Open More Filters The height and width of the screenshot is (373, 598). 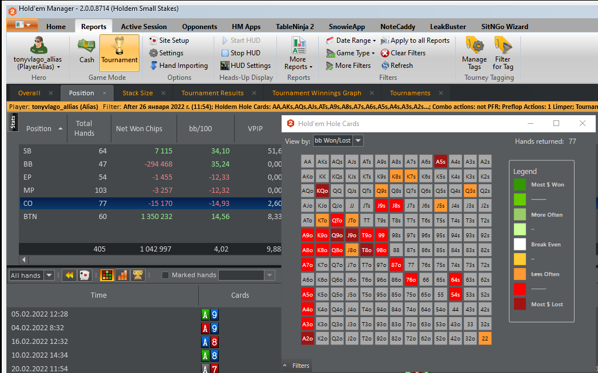pyautogui.click(x=348, y=66)
